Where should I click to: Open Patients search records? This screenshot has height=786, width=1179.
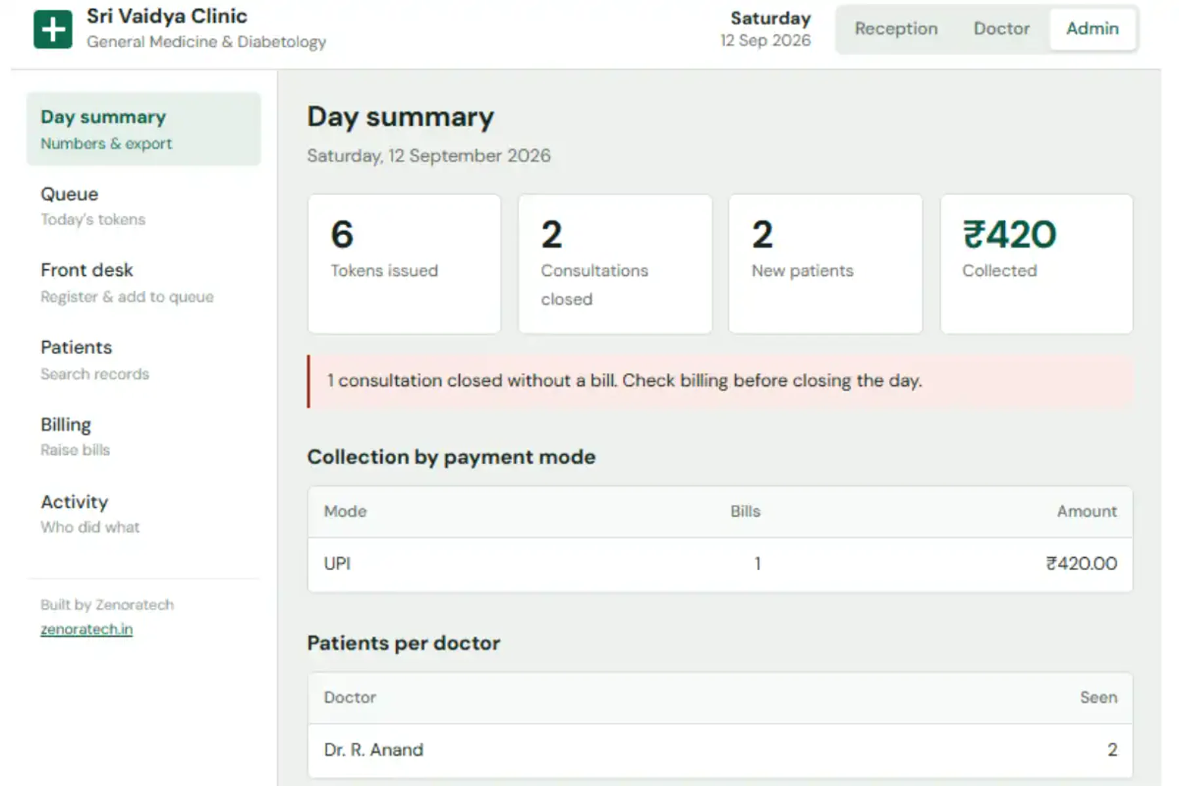click(x=143, y=360)
